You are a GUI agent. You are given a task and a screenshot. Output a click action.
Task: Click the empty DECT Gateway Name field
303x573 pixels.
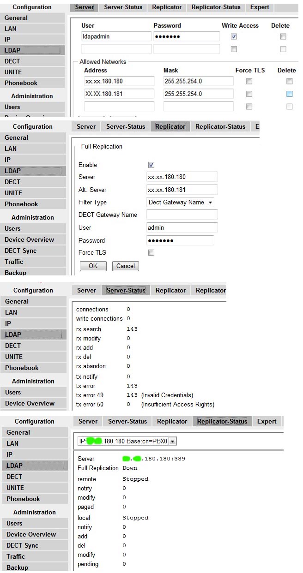(182, 215)
